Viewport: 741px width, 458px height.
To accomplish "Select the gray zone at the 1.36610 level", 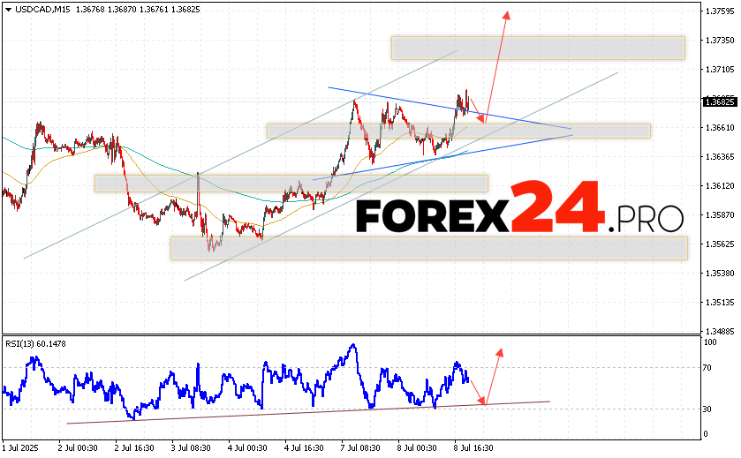I will coord(458,131).
